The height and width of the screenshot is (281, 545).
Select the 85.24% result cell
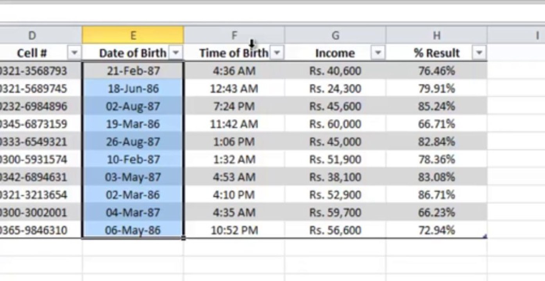(436, 106)
